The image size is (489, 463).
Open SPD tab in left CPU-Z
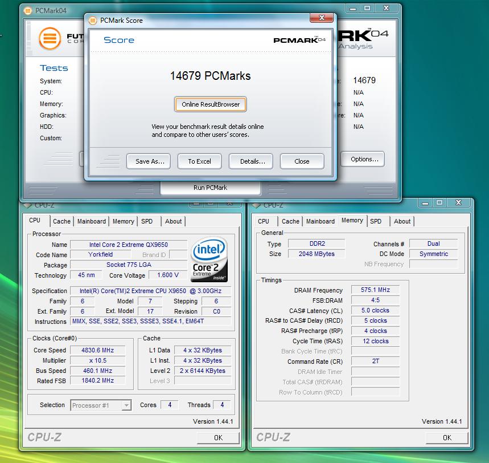(x=147, y=221)
